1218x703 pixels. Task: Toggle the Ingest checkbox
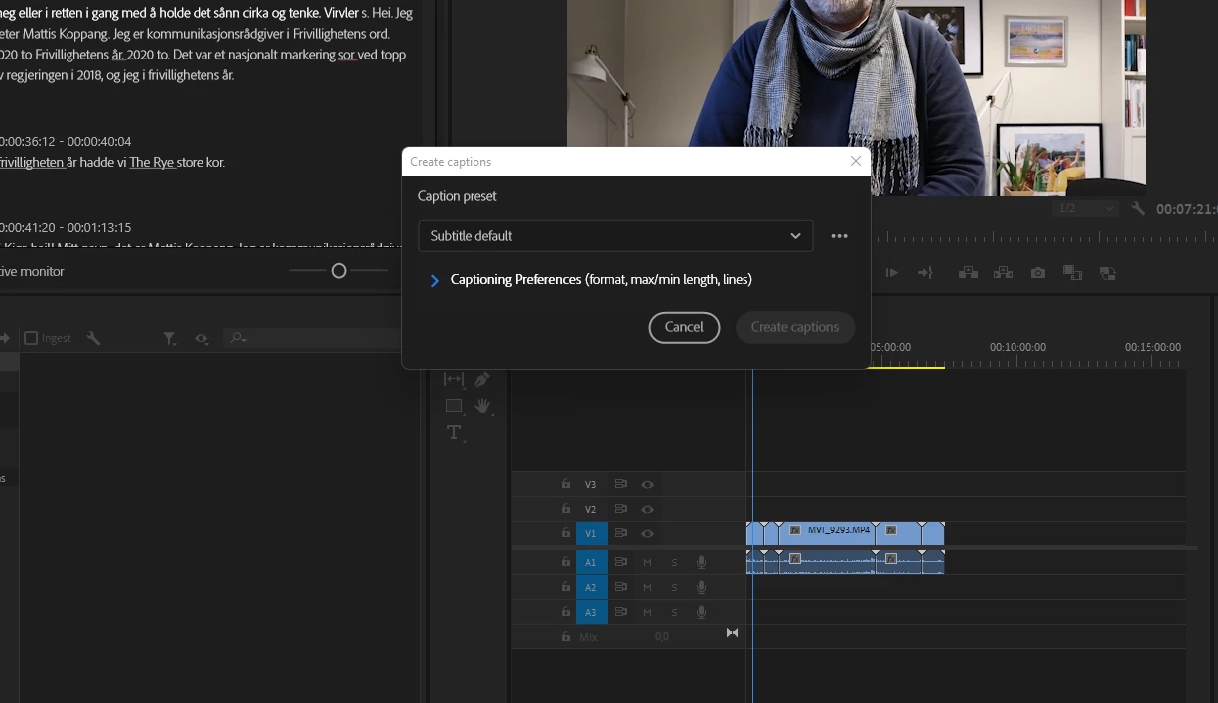click(31, 338)
